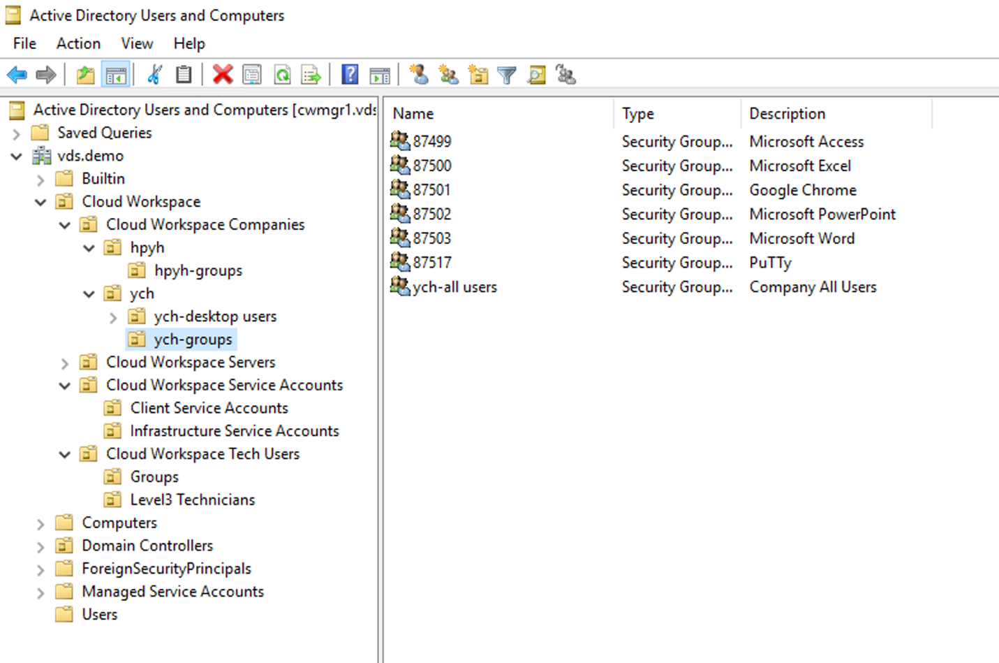
Task: Click the red Delete X icon
Action: click(x=223, y=75)
